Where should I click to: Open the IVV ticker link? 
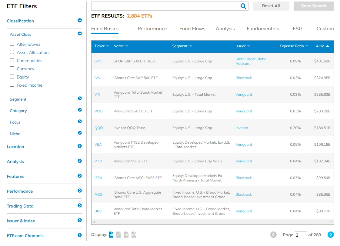point(97,78)
